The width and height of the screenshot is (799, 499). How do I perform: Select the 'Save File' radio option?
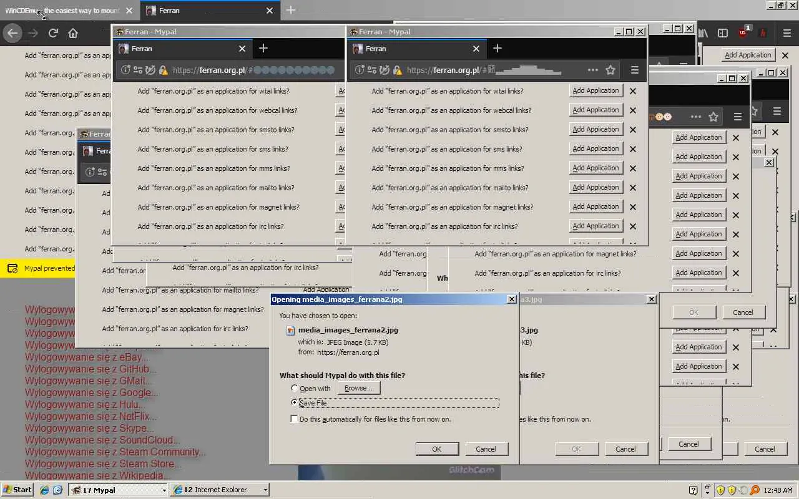coord(295,402)
